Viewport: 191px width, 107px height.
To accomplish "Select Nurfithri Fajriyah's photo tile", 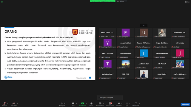I will [x=180, y=64].
